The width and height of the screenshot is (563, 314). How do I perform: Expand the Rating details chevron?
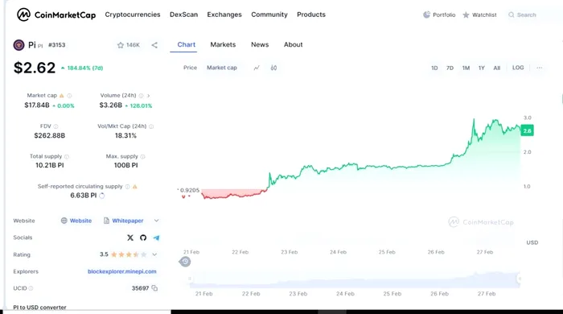tap(154, 254)
